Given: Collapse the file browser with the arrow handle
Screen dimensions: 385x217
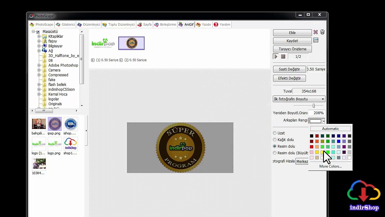Looking at the screenshot, I should (86, 131).
